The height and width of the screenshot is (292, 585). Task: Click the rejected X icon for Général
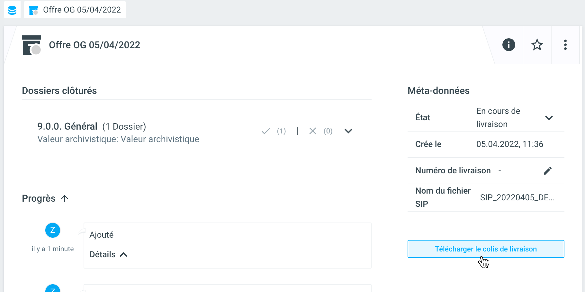[x=313, y=131]
